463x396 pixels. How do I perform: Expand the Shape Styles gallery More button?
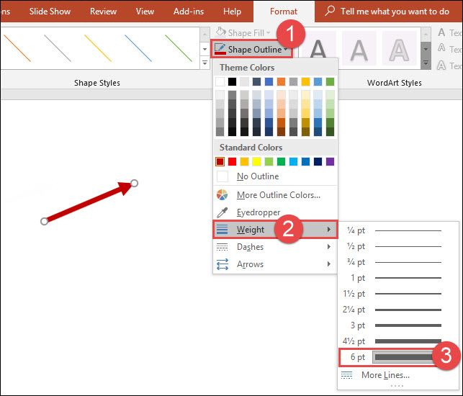click(204, 63)
